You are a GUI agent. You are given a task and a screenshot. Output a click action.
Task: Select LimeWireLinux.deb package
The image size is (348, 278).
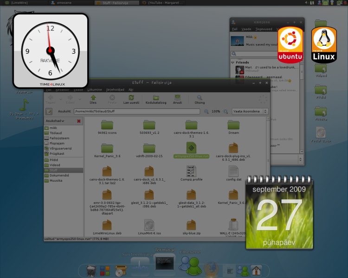[107, 227]
